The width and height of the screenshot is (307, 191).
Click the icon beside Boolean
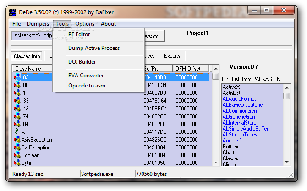click(x=17, y=155)
